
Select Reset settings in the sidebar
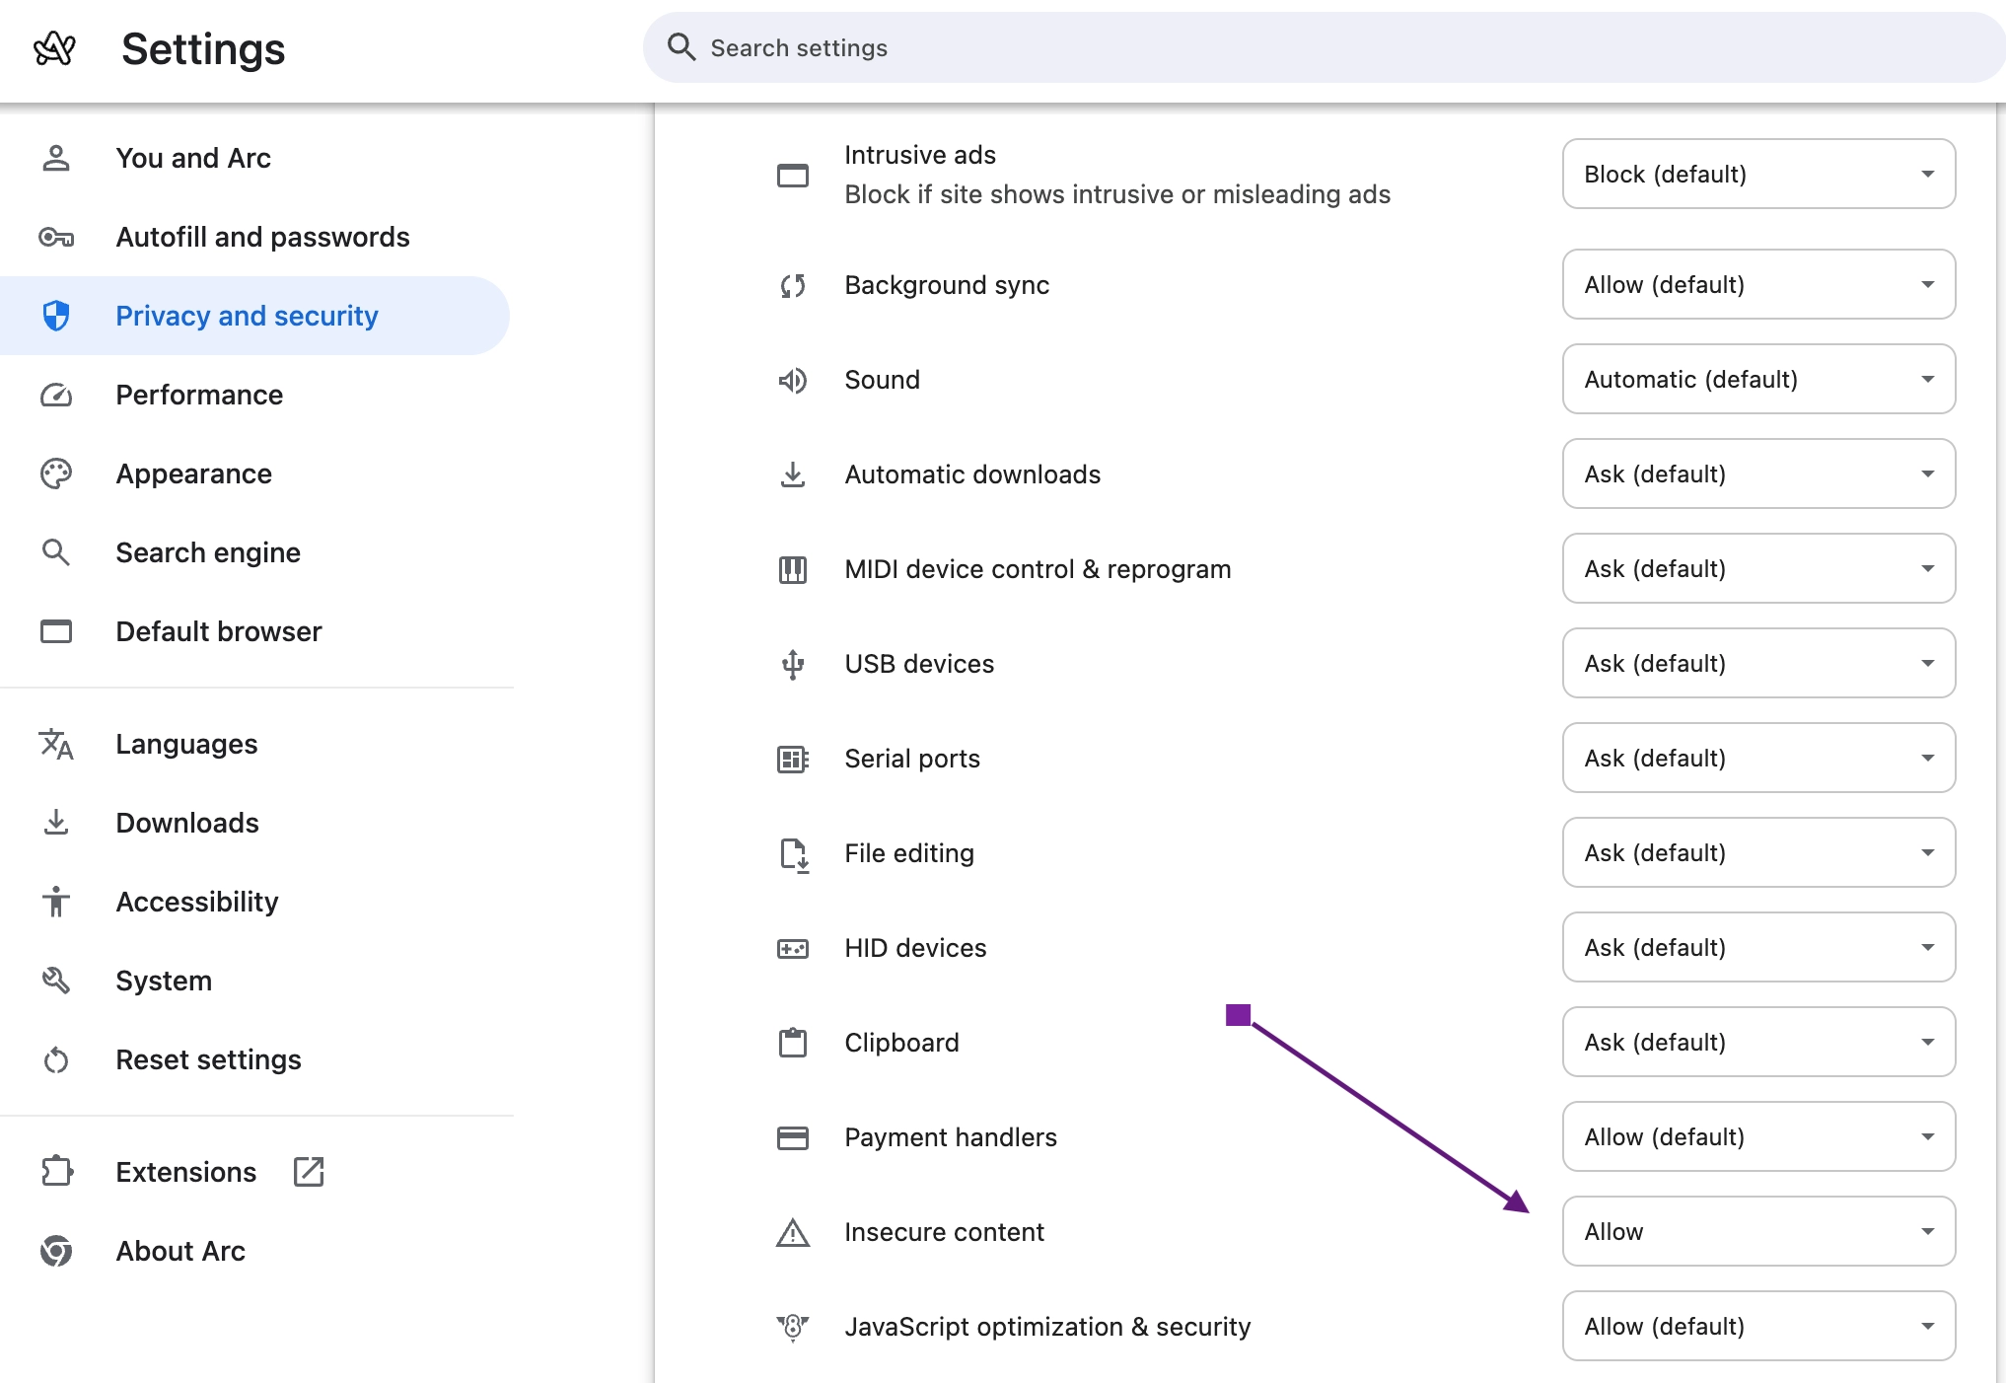[x=208, y=1059]
